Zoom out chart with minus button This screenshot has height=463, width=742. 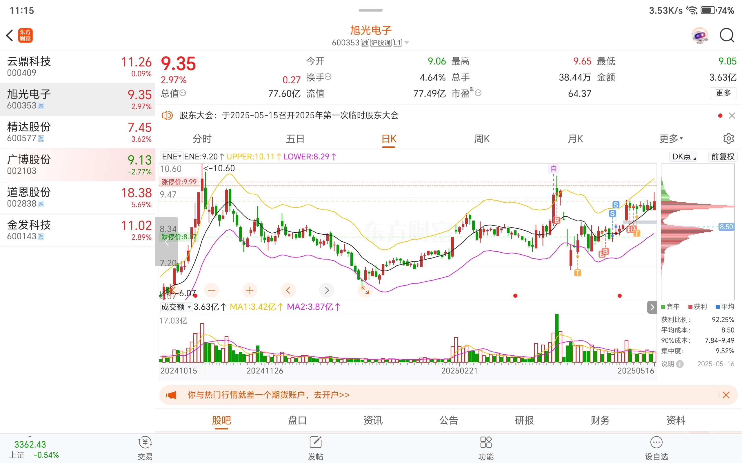click(x=212, y=290)
